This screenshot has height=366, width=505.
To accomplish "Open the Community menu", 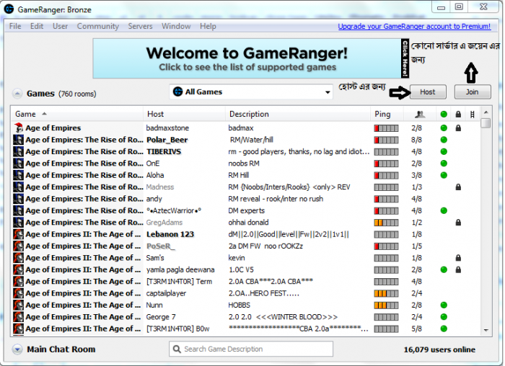I will point(98,26).
